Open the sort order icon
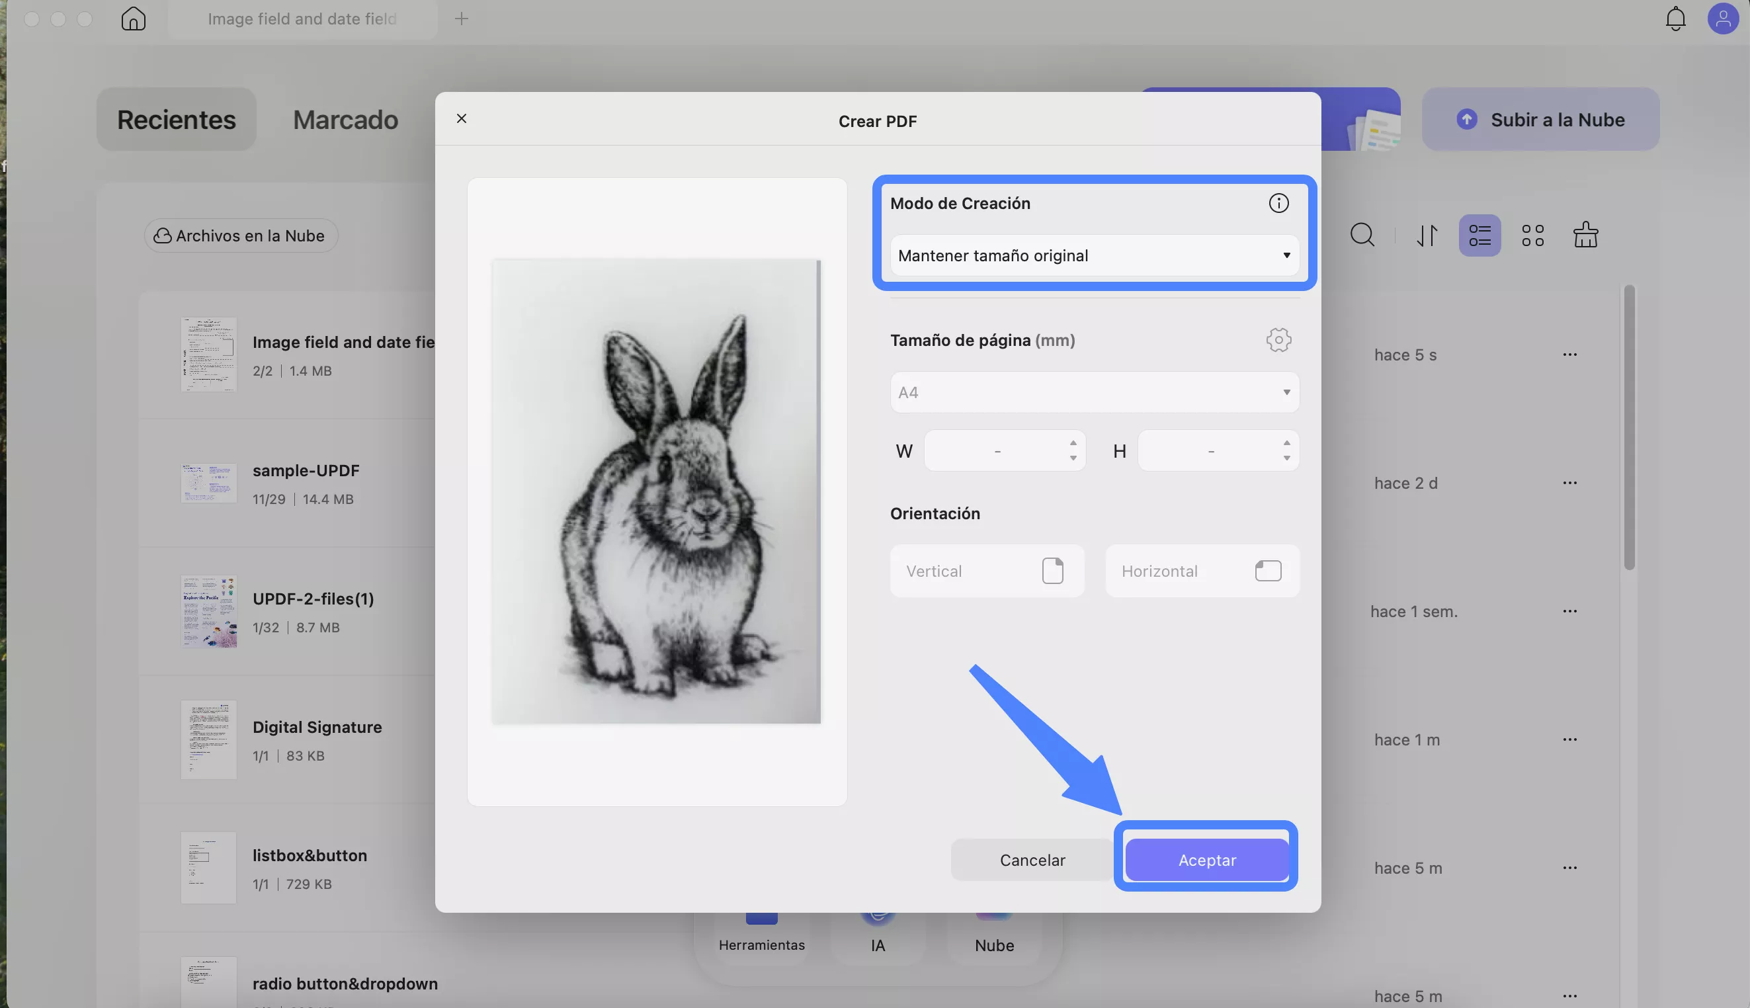1750x1008 pixels. (1427, 235)
